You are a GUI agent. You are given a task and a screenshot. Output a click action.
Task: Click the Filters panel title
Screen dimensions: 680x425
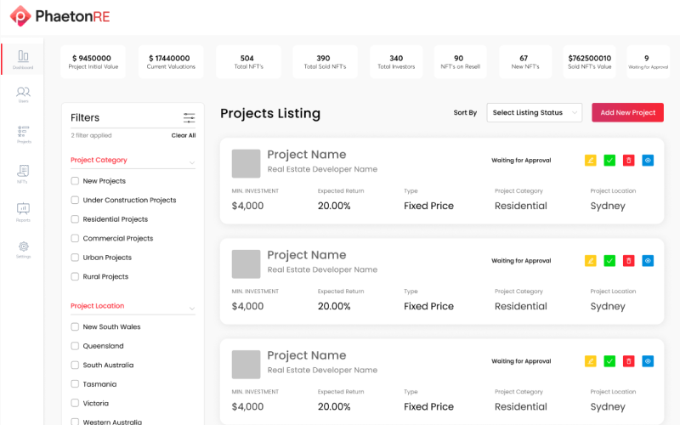(x=85, y=117)
